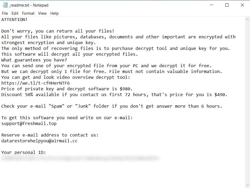Place cursor on "Your personal ID:" line
This screenshot has height=188, width=250.
point(24,152)
